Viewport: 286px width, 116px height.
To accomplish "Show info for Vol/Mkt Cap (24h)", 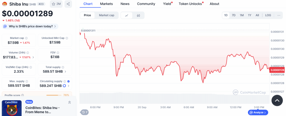I will tap(31, 67).
